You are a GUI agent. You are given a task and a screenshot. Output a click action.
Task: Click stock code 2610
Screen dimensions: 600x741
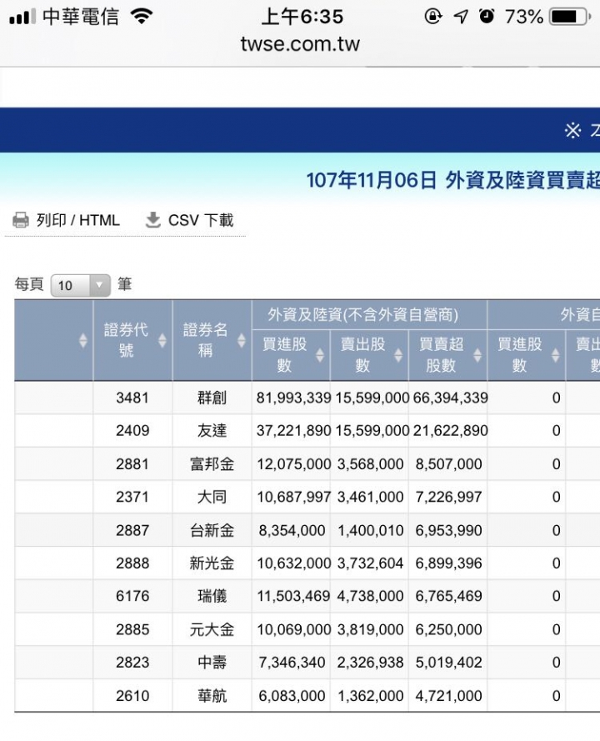click(x=132, y=696)
